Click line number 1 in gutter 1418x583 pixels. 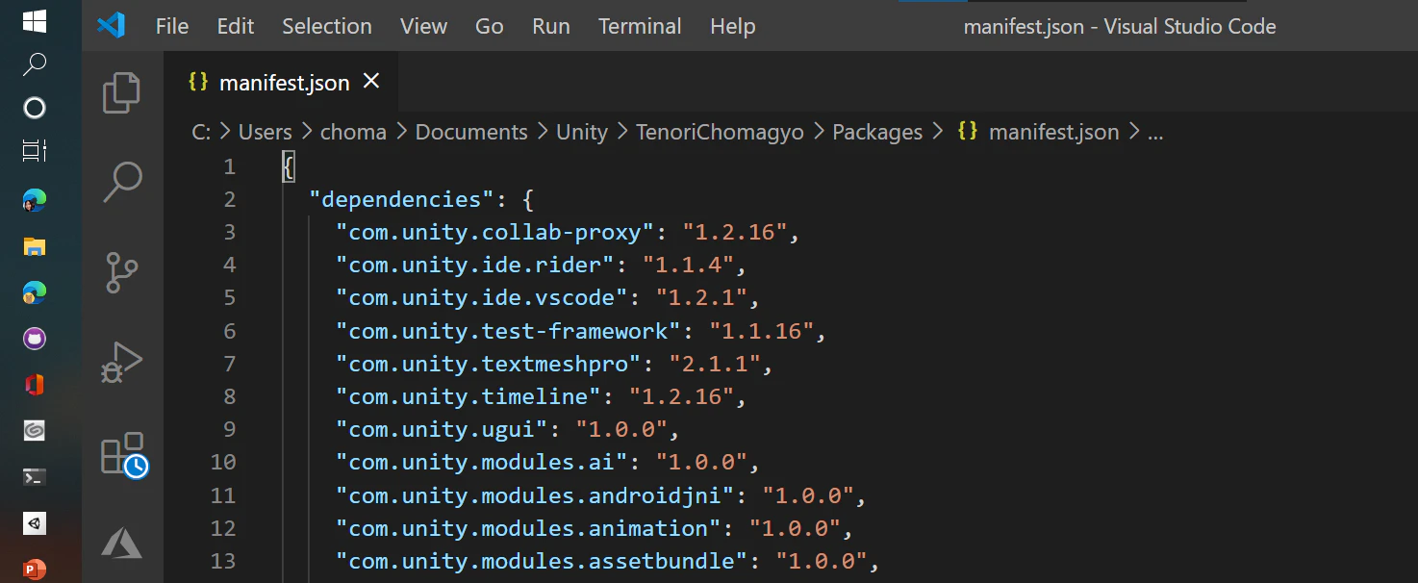(x=229, y=166)
